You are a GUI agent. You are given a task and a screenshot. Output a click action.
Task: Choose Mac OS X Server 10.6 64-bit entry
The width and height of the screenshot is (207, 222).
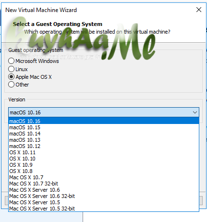[x=104, y=190]
